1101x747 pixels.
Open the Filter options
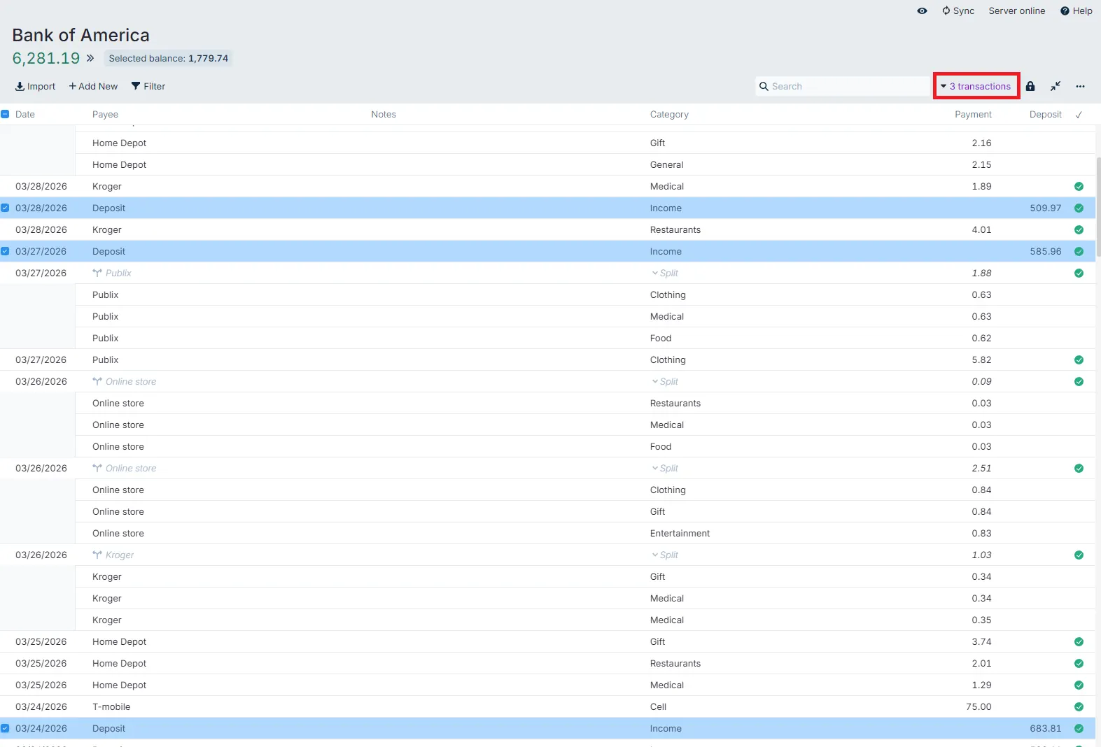point(148,87)
